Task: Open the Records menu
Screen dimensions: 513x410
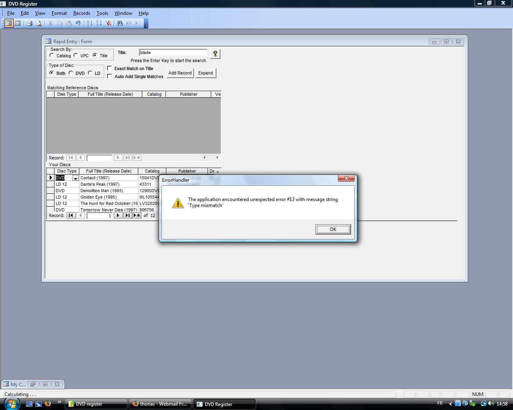Action: click(x=82, y=13)
